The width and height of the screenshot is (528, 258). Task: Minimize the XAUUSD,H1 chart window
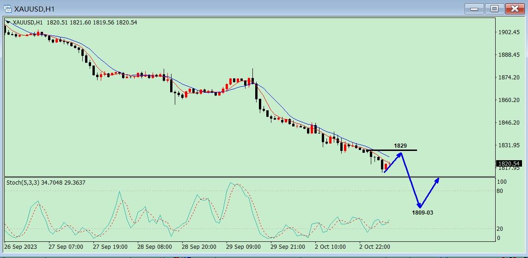[x=474, y=8]
